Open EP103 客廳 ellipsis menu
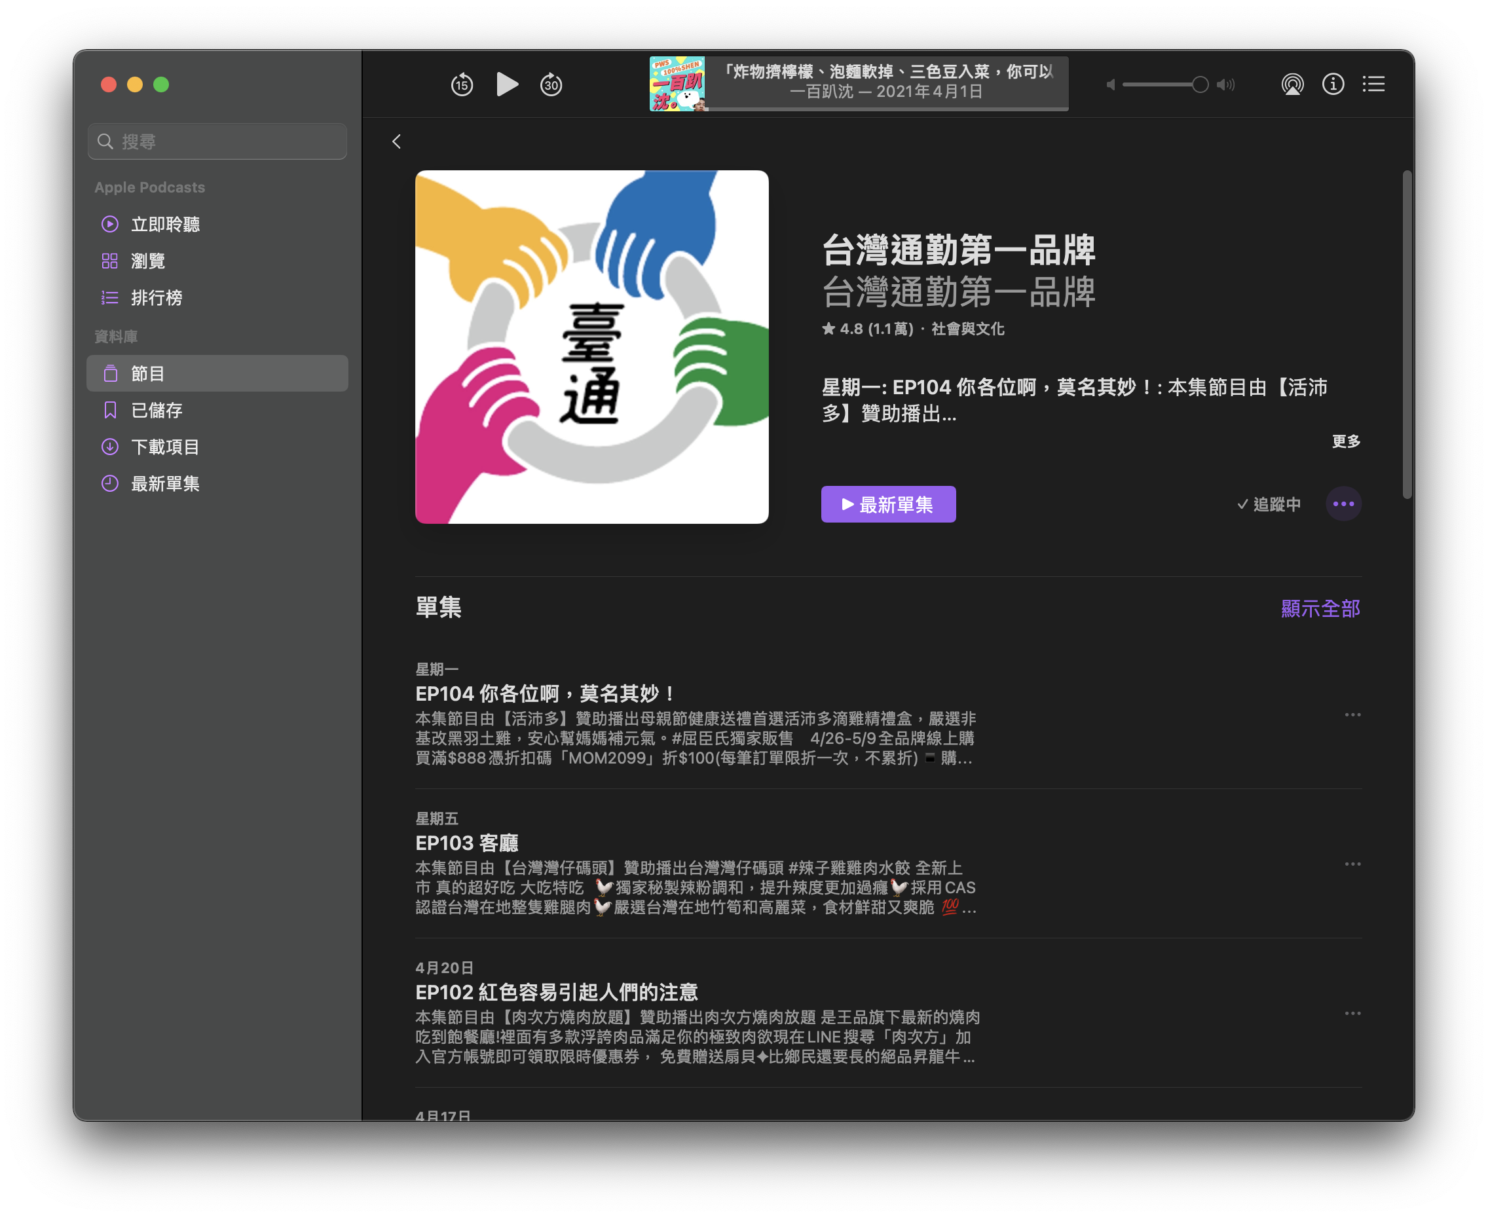 click(x=1352, y=864)
